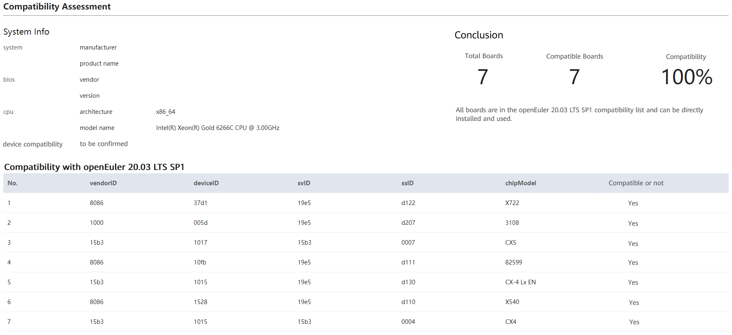Click the CX-4 Lx EN chip model
Image resolution: width=732 pixels, height=335 pixels.
520,282
